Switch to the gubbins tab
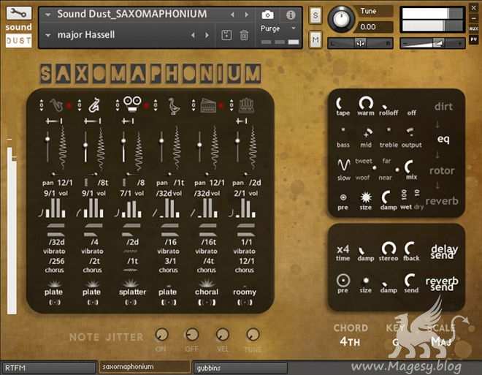Screen dimensions: 482x375 click(x=240, y=368)
